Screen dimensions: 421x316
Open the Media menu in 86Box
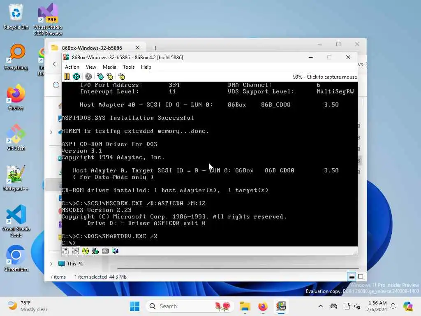click(109, 67)
